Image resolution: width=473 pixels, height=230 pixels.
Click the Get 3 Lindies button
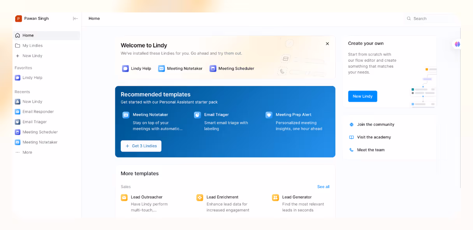(141, 146)
